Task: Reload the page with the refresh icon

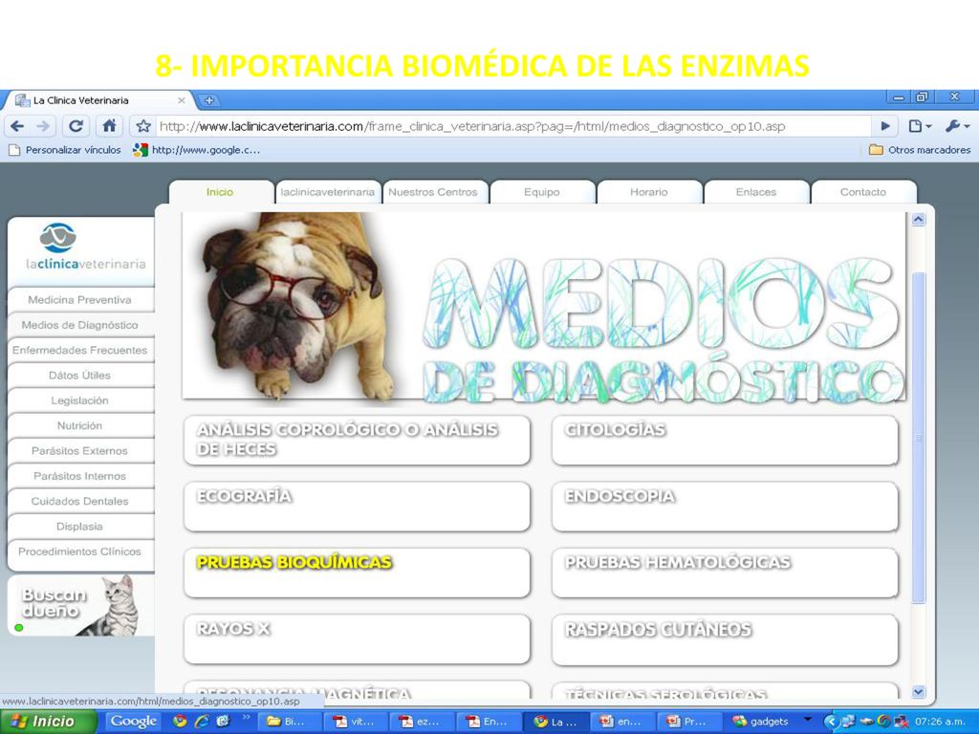Action: [x=76, y=126]
